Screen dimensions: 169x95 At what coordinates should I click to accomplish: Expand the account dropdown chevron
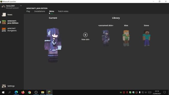pos(21,6)
